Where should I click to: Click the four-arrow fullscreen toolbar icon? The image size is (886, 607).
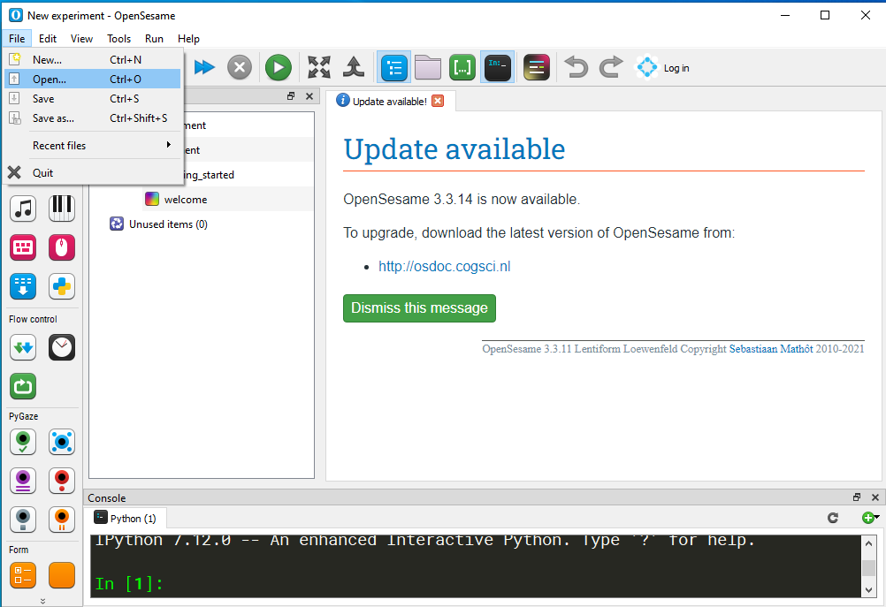click(319, 68)
